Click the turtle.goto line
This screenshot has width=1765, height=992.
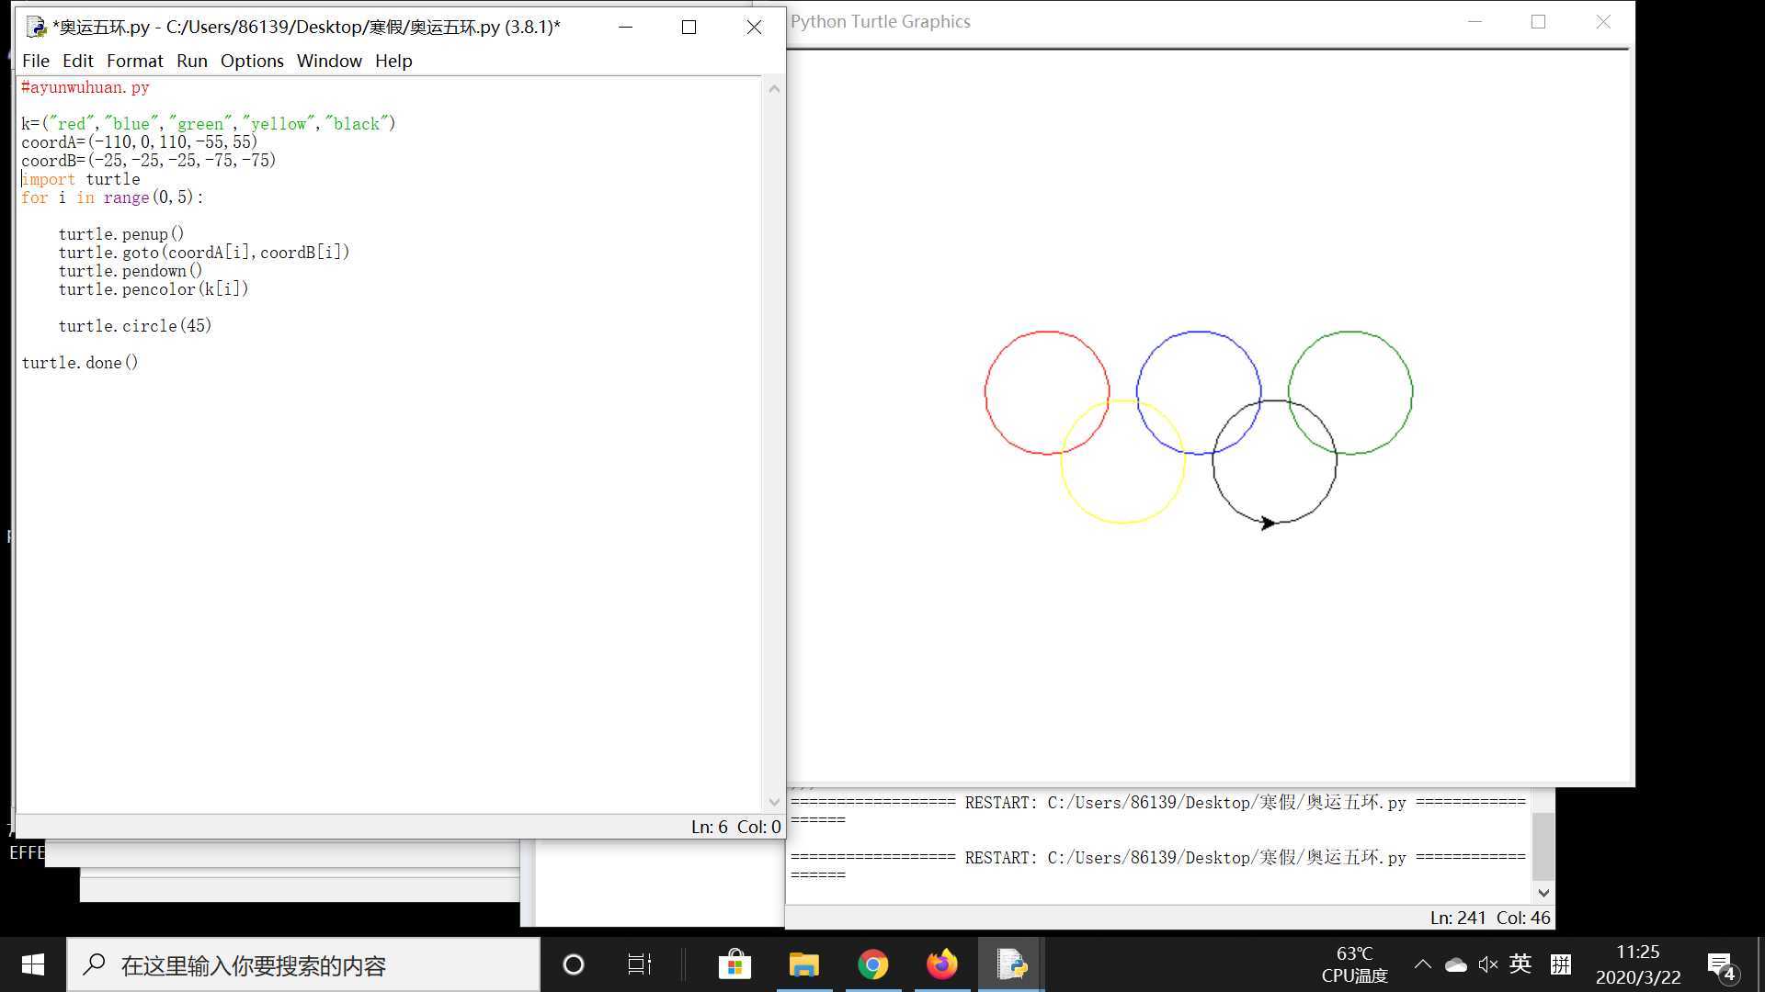pyautogui.click(x=204, y=253)
